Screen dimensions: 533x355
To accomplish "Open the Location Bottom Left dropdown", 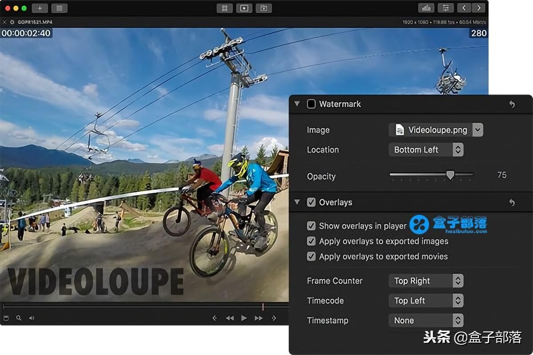I will 426,150.
